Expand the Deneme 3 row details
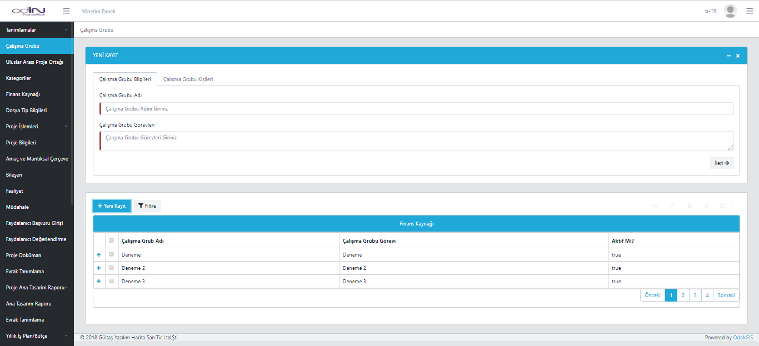The height and width of the screenshot is (346, 759). pos(99,282)
